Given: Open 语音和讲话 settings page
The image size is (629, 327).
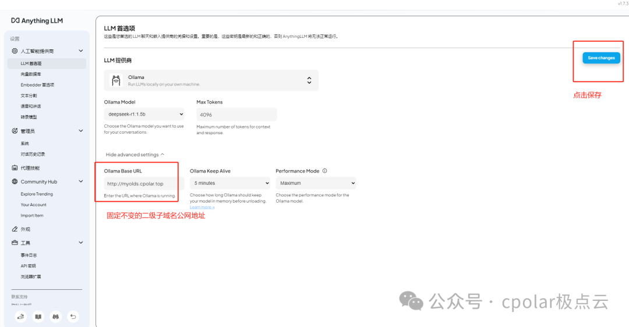Looking at the screenshot, I should click(31, 106).
